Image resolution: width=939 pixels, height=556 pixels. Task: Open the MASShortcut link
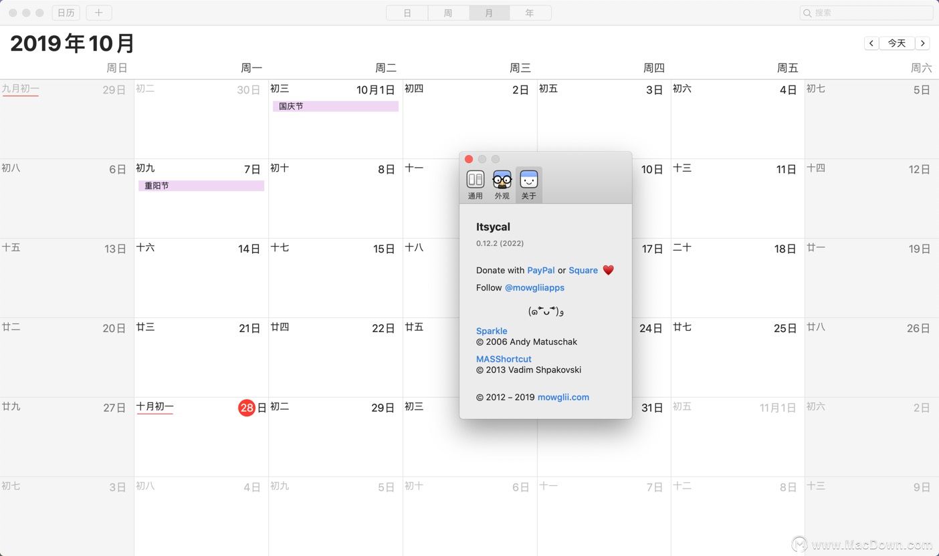point(504,359)
